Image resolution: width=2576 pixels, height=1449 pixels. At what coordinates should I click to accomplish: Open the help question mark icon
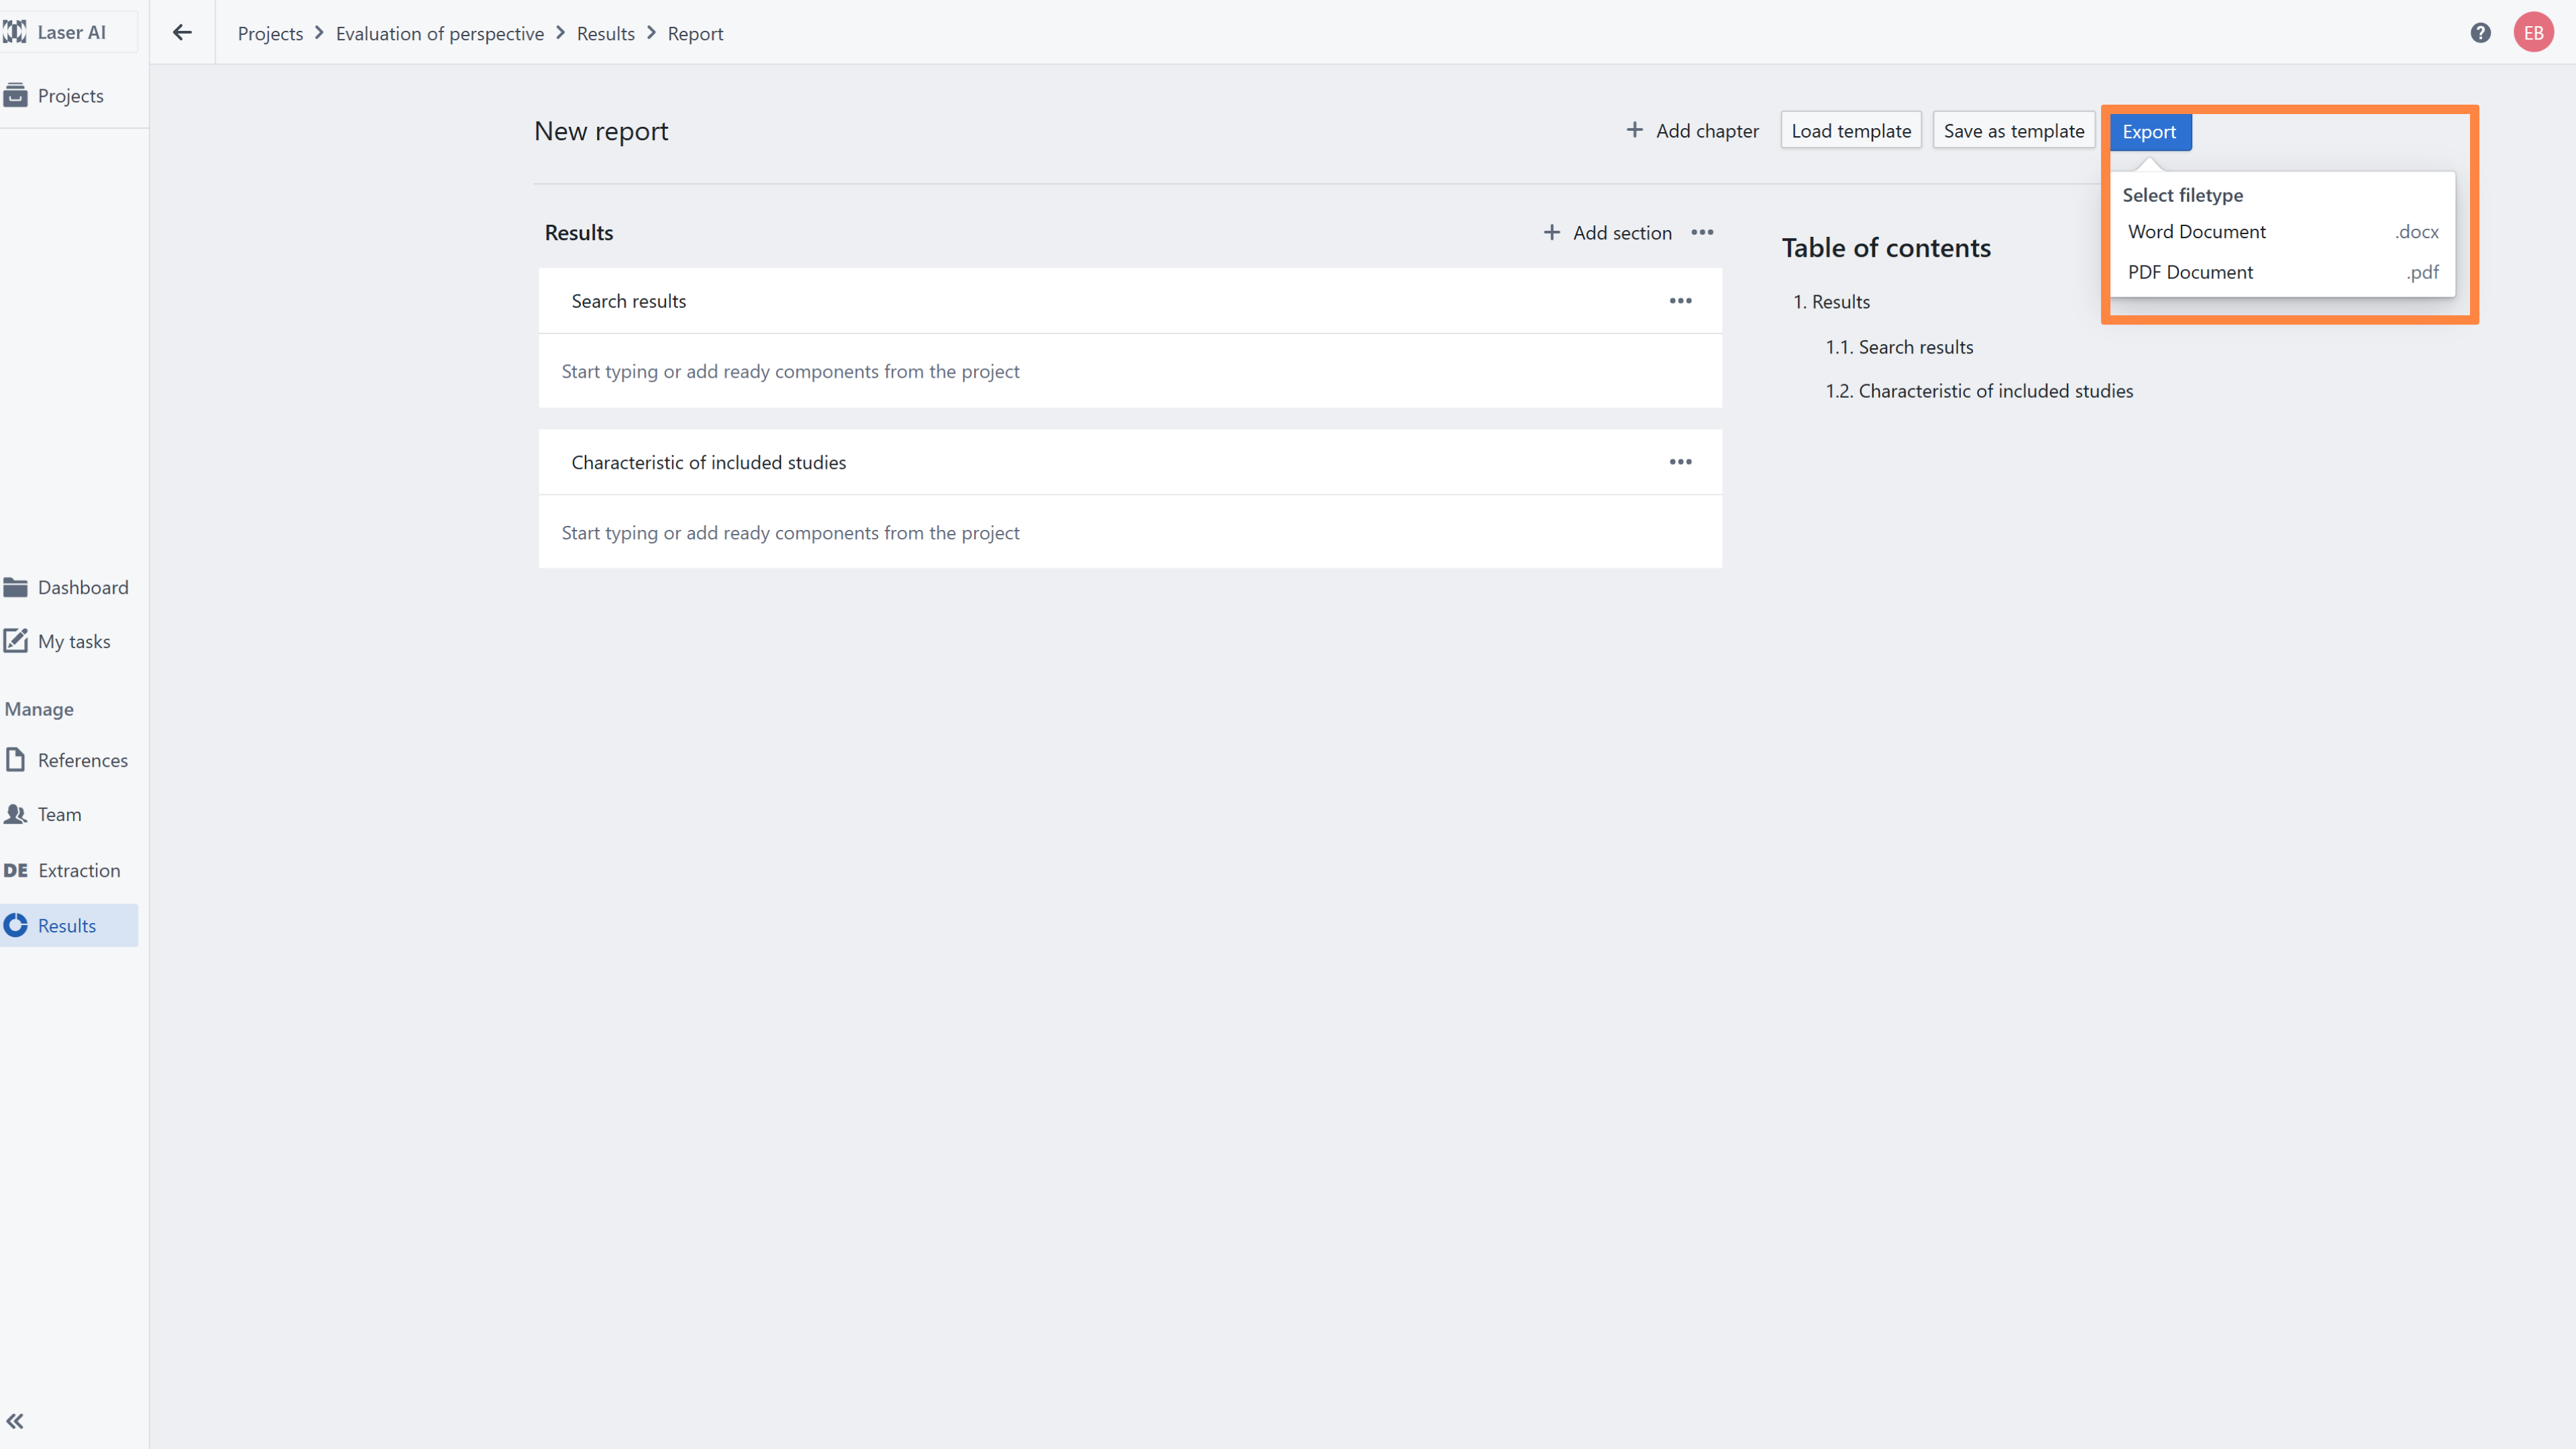[x=2480, y=33]
